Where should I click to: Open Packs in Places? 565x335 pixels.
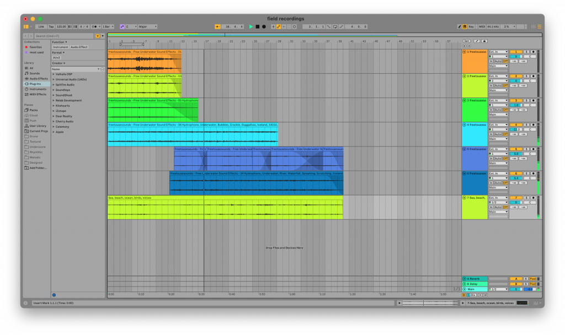34,110
